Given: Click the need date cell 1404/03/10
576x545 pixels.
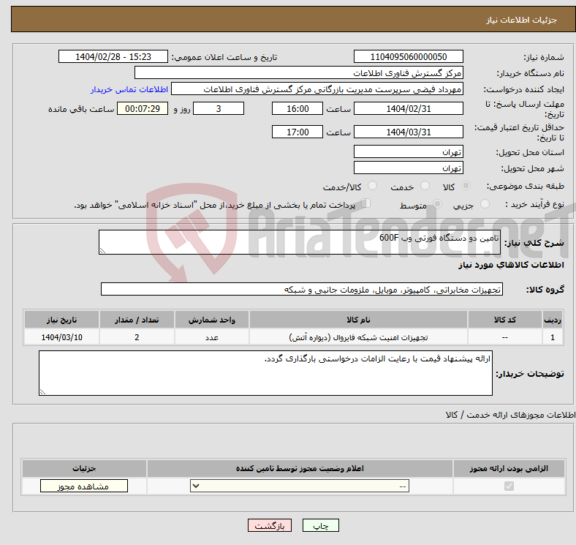Looking at the screenshot, I should click(61, 337).
